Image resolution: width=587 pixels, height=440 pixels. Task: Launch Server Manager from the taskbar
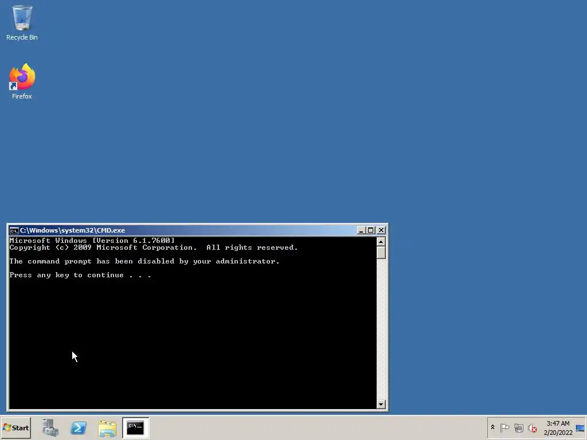50,427
